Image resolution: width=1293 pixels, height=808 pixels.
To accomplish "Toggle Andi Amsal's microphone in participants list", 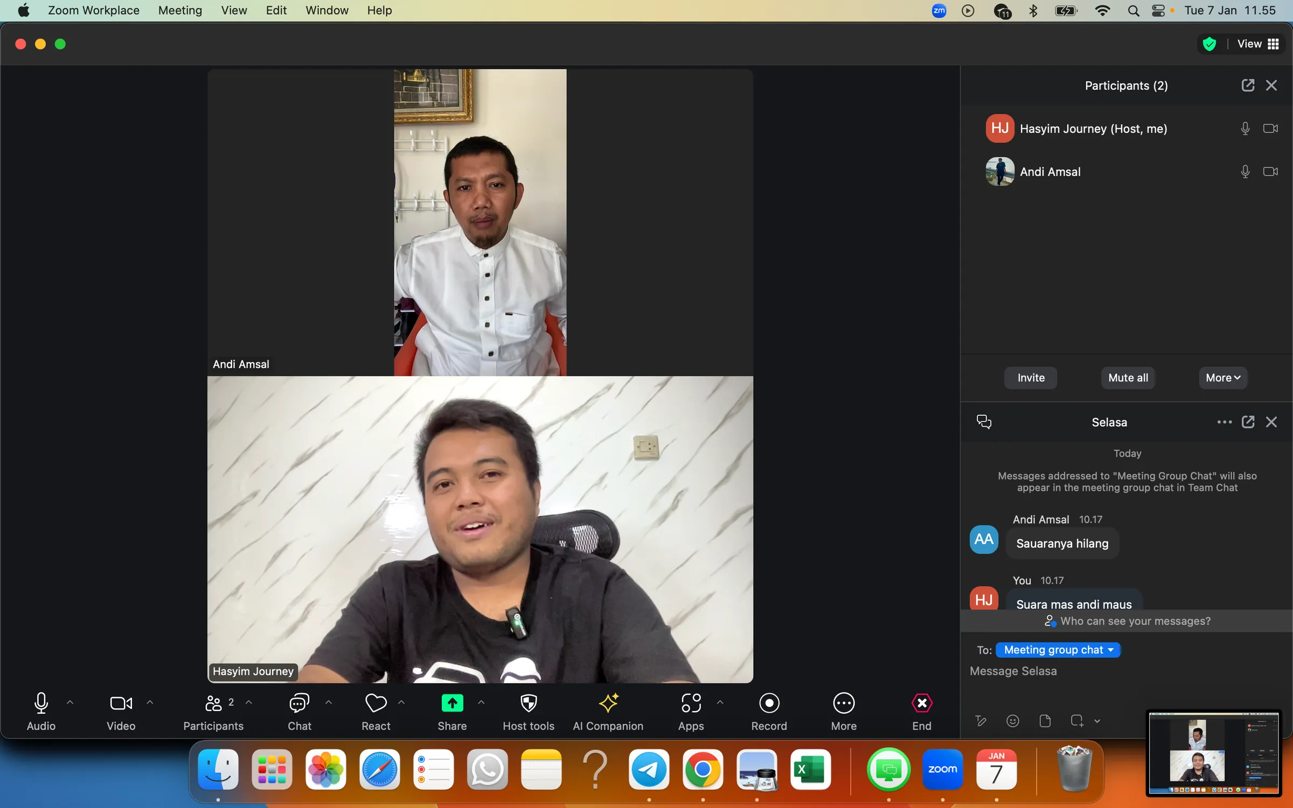I will [x=1245, y=172].
